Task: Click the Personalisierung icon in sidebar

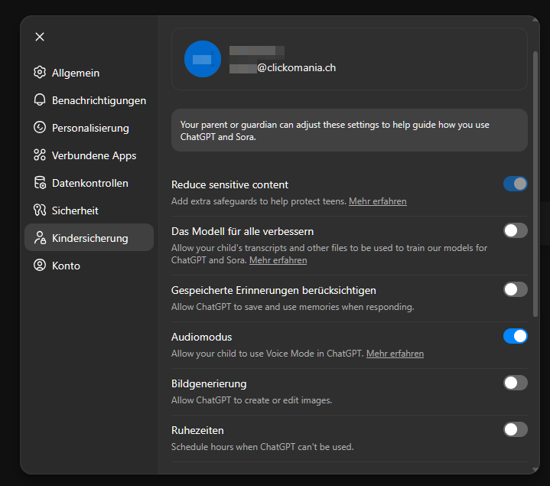Action: 40,128
